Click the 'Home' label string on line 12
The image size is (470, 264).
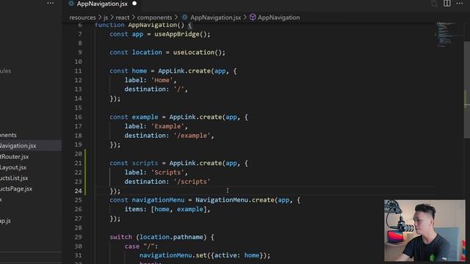pyautogui.click(x=162, y=80)
